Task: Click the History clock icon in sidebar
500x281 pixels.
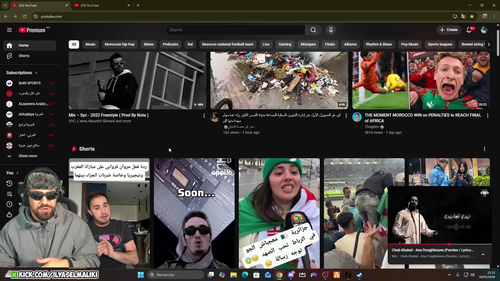Action: (x=9, y=183)
